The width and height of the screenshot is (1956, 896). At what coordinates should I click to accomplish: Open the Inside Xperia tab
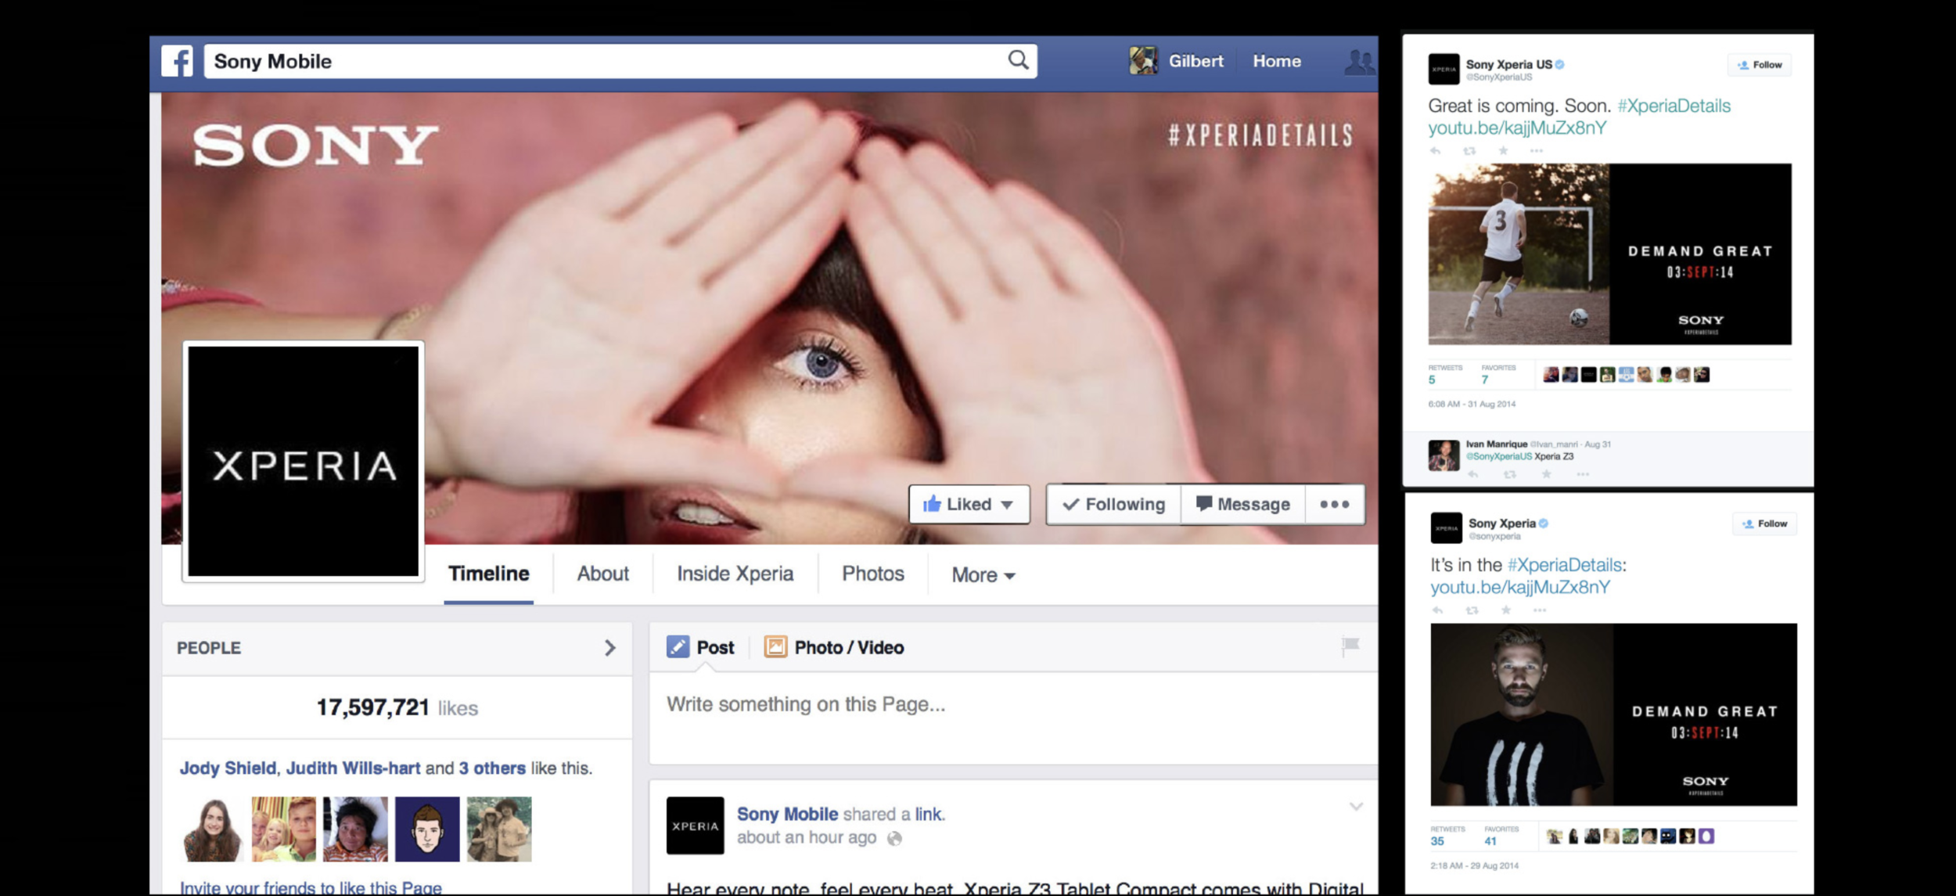click(735, 574)
